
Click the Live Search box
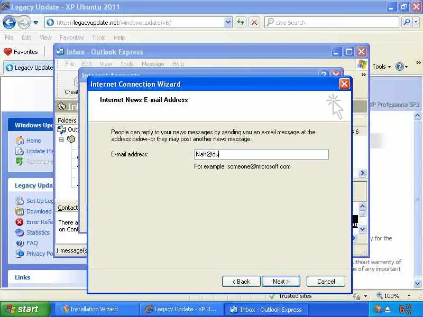click(332, 23)
